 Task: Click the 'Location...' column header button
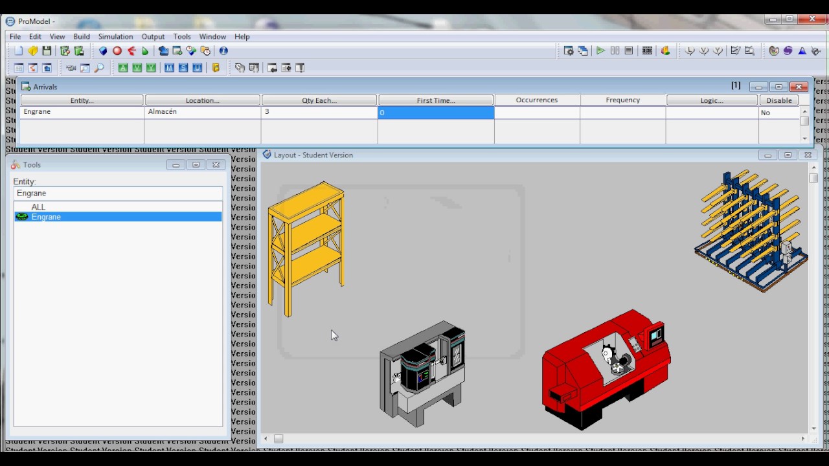(203, 100)
